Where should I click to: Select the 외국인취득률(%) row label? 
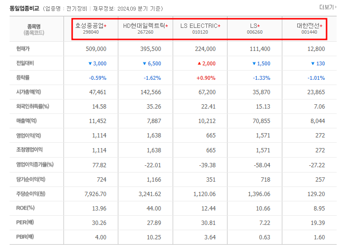(x=33, y=106)
